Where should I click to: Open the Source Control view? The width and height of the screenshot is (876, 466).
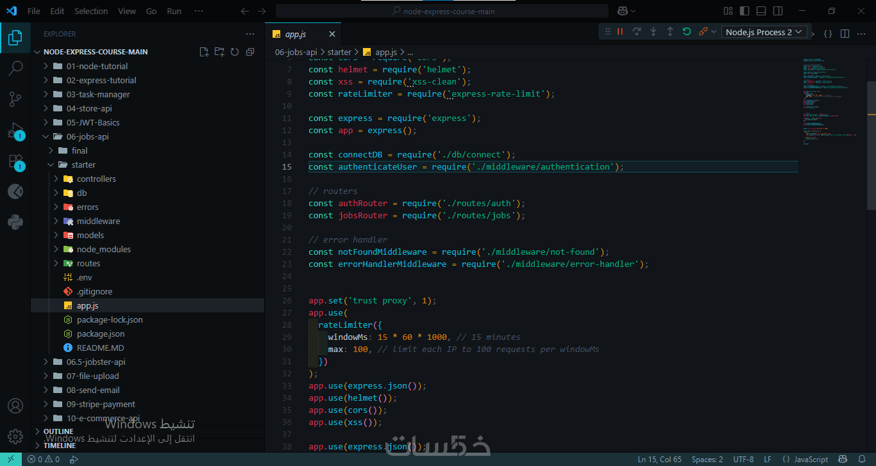pyautogui.click(x=15, y=99)
